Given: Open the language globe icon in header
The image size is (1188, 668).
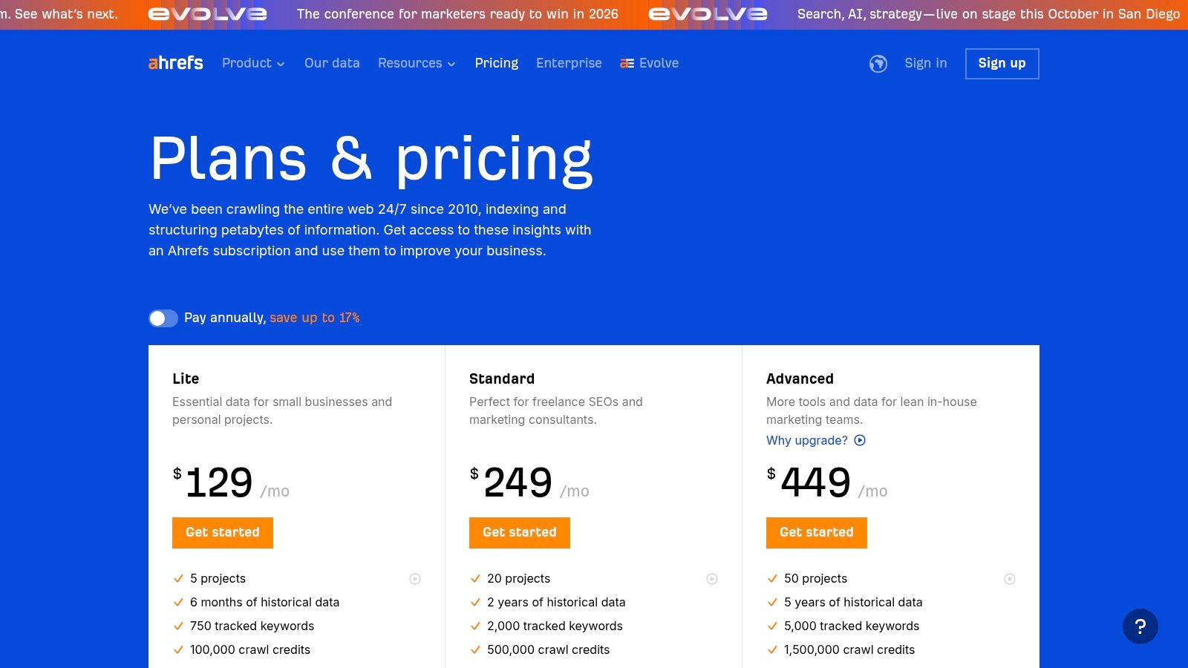Looking at the screenshot, I should coord(878,64).
